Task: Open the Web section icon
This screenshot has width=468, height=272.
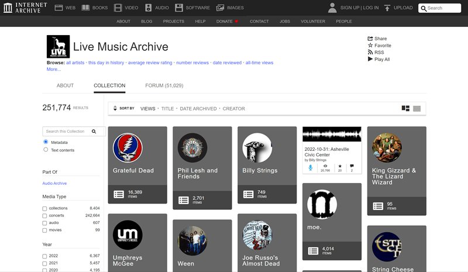Action: [59, 8]
